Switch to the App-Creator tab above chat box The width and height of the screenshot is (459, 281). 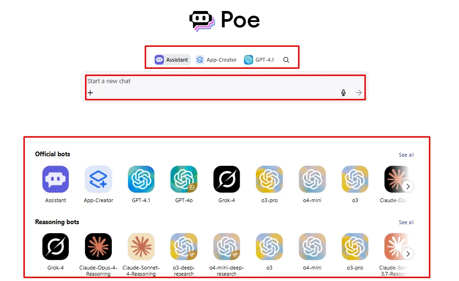click(216, 60)
